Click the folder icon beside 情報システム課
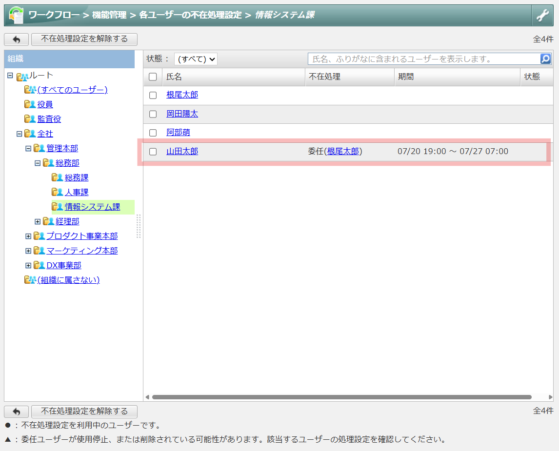The image size is (559, 451). [58, 207]
